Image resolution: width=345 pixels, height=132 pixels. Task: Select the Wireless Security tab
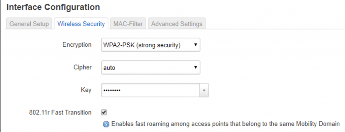[x=81, y=24]
